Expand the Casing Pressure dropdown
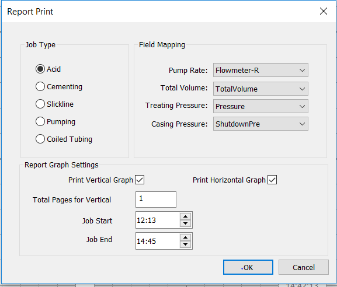337x287 pixels. click(260, 124)
